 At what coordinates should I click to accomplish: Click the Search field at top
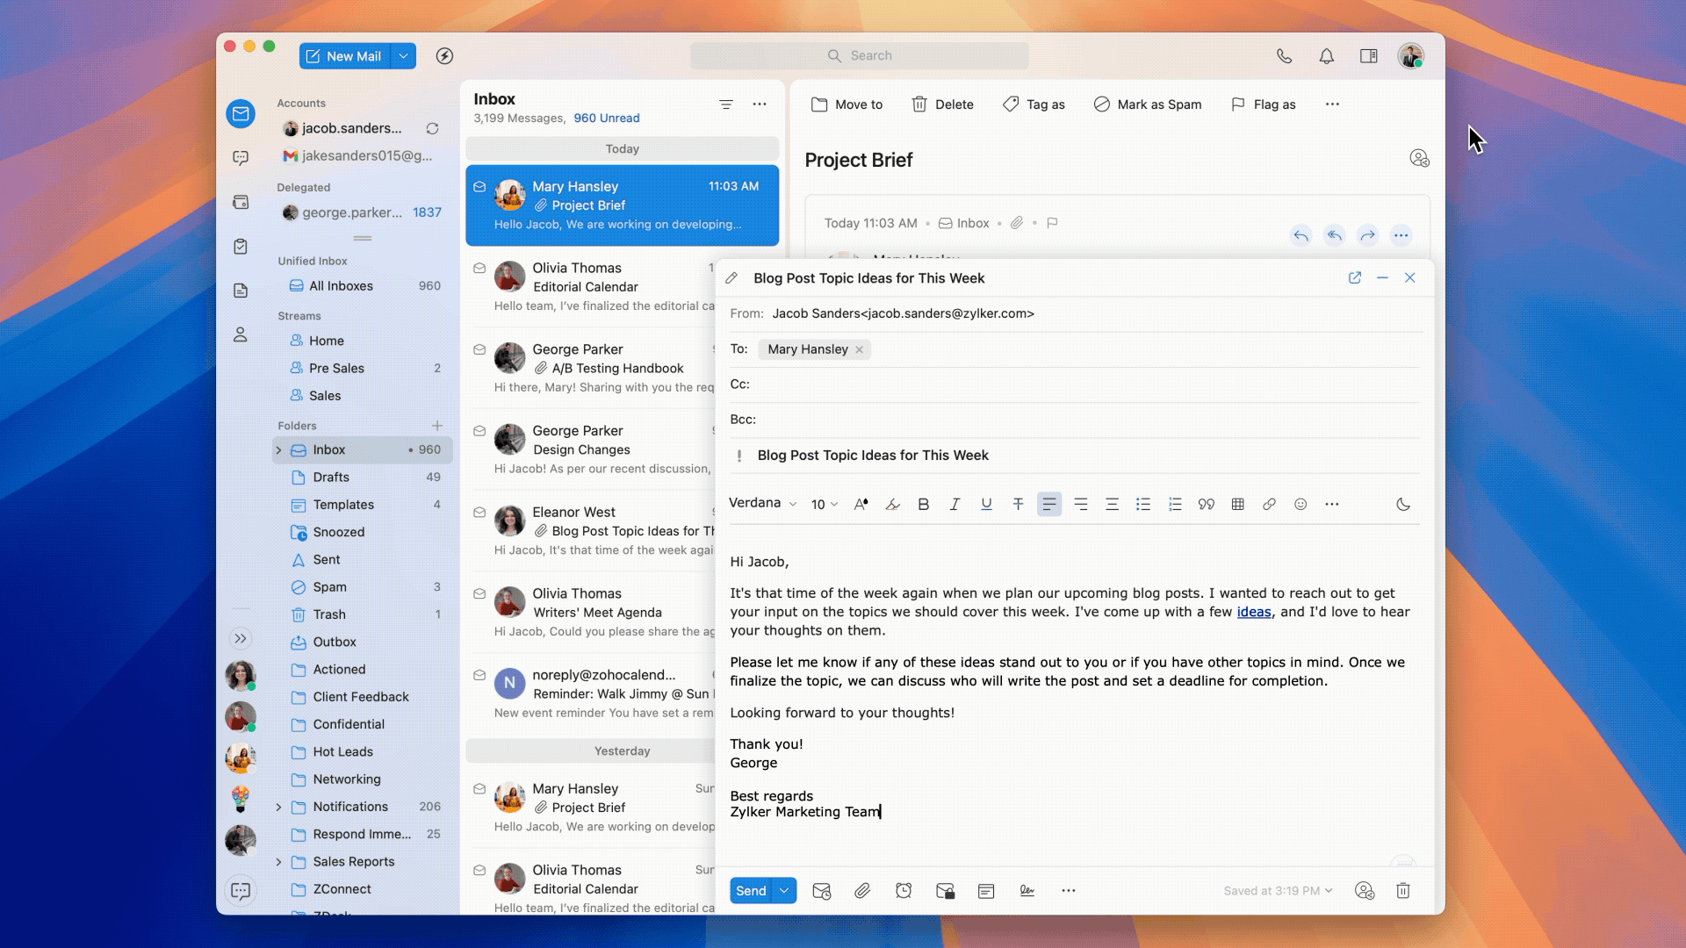point(860,56)
